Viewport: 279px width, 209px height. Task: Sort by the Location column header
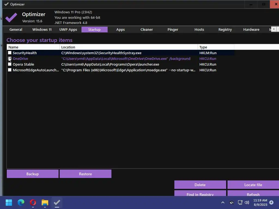pyautogui.click(x=129, y=47)
